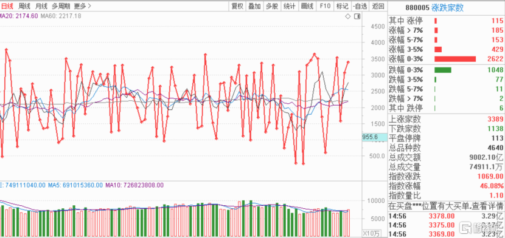Open the 多股 multi-stock view
This screenshot has width=505, height=238.
pyautogui.click(x=272, y=6)
